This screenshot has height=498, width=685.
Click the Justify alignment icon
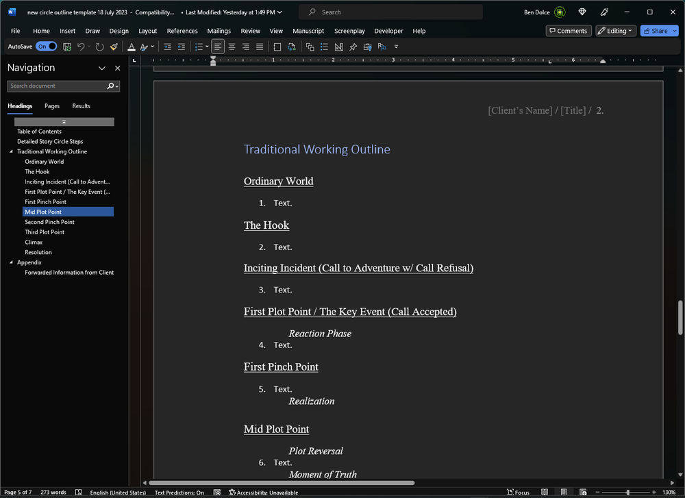[x=260, y=47]
